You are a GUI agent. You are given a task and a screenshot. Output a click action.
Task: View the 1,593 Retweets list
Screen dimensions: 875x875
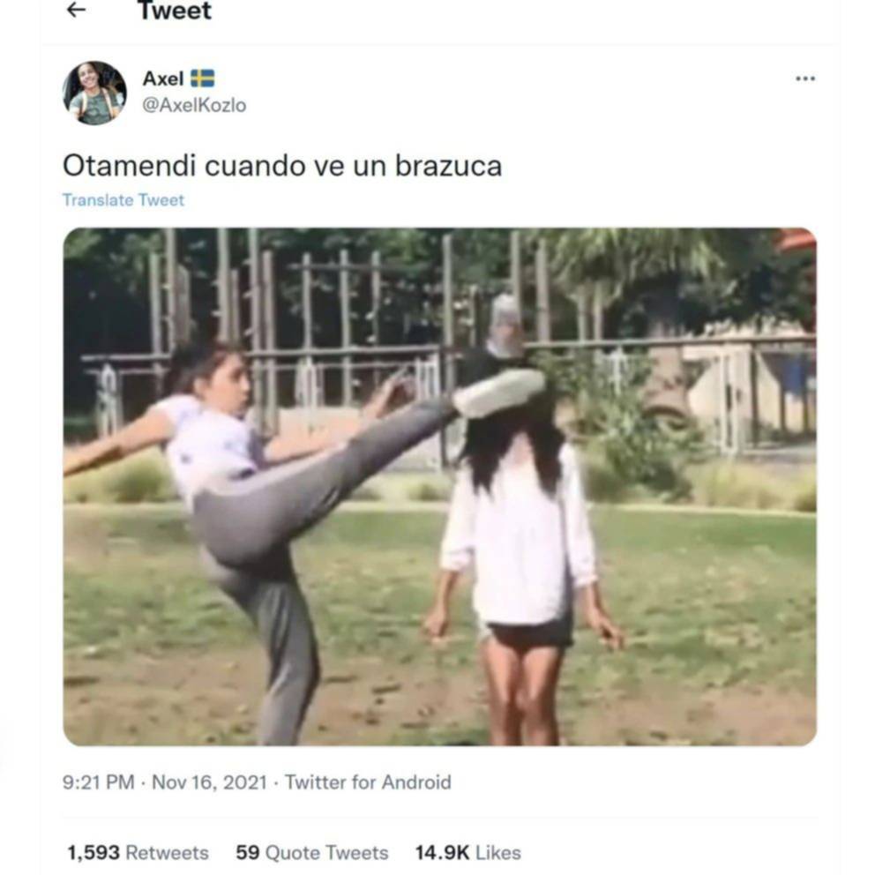(x=138, y=853)
